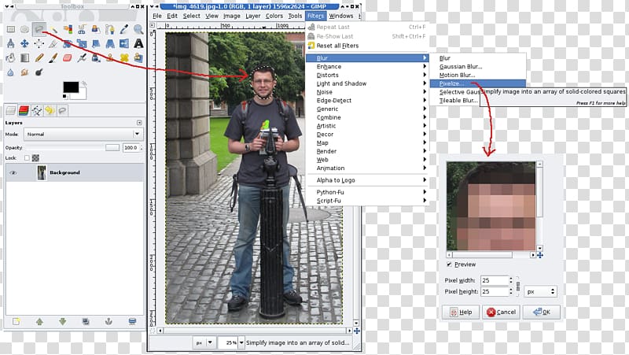Select the Color Picker eyedropper tool

coord(124,29)
